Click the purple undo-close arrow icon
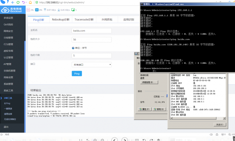Screen dimensions: 235x141 click(x=23, y=2)
